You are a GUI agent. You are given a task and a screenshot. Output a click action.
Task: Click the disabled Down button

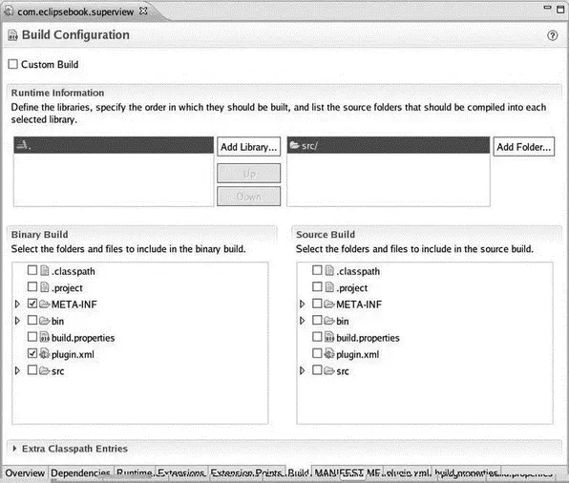click(248, 197)
